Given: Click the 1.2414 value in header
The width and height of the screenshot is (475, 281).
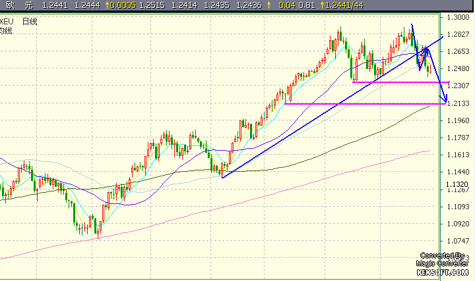Looking at the screenshot, I should coord(184,5).
